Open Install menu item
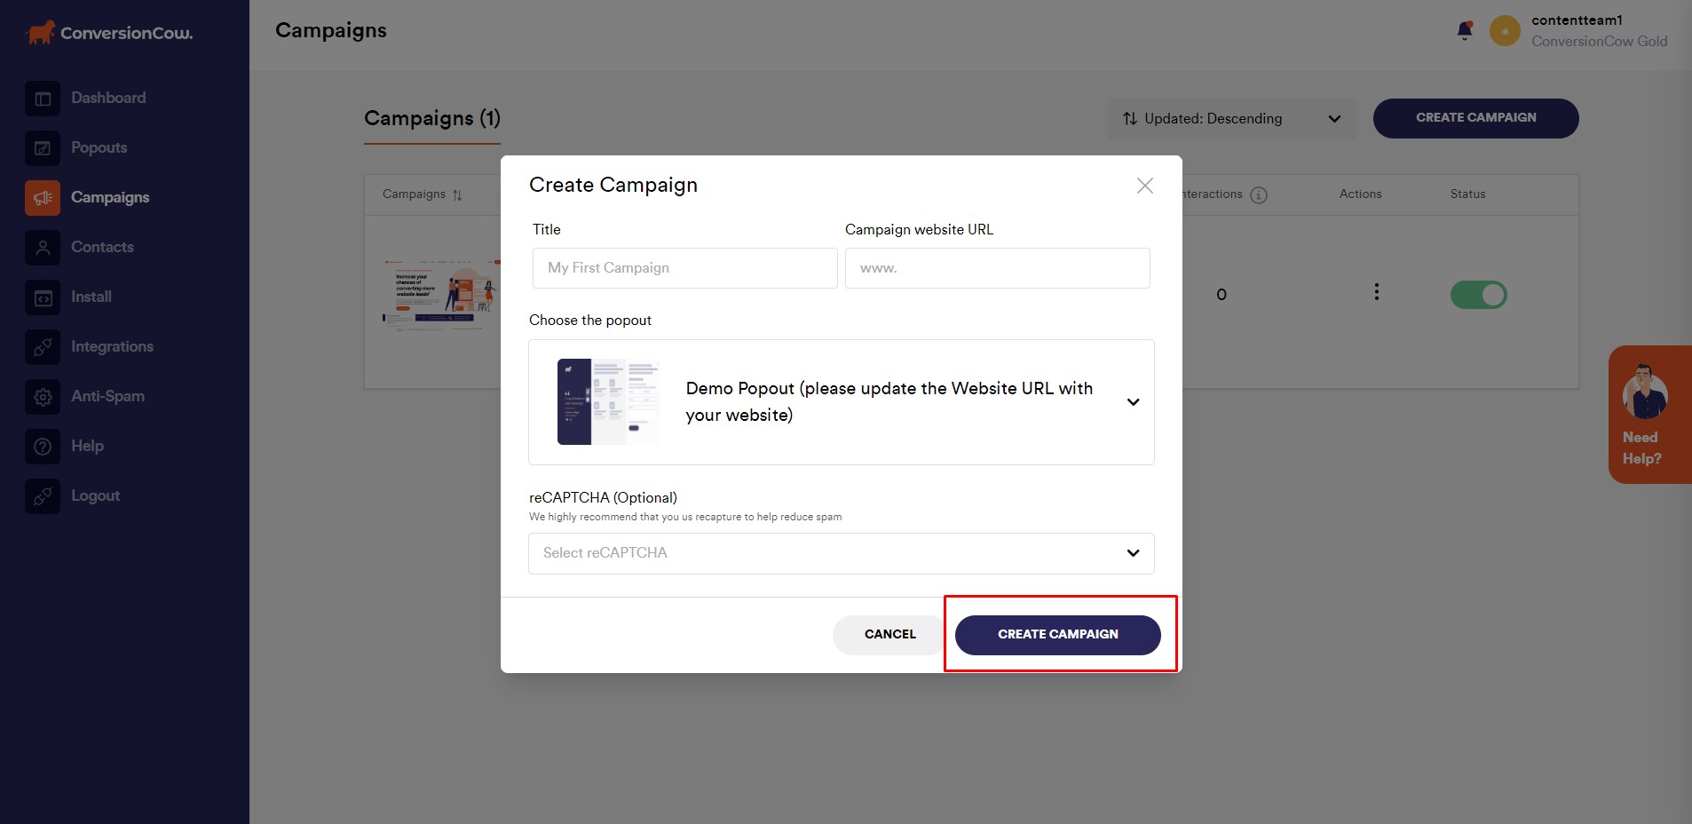1692x824 pixels. pyautogui.click(x=91, y=297)
